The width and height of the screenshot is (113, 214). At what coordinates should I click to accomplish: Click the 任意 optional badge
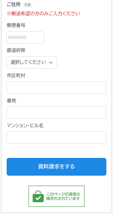[x=27, y=5]
